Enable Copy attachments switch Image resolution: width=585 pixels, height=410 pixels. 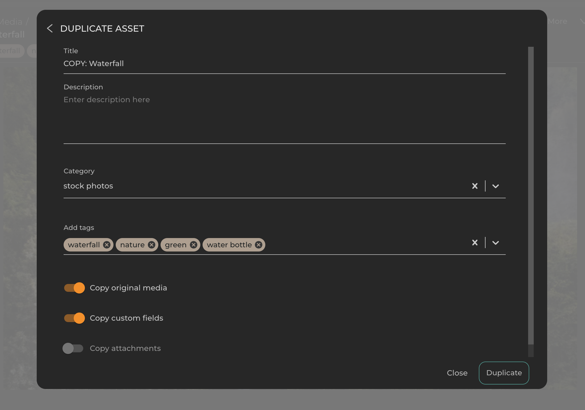click(x=73, y=348)
